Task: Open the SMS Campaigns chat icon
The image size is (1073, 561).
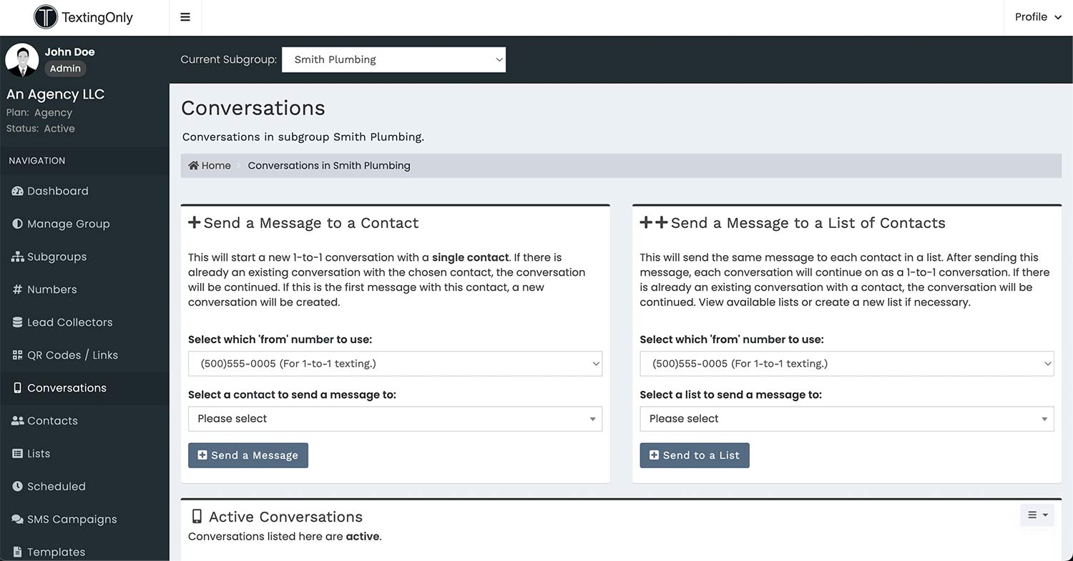Action: [x=16, y=520]
